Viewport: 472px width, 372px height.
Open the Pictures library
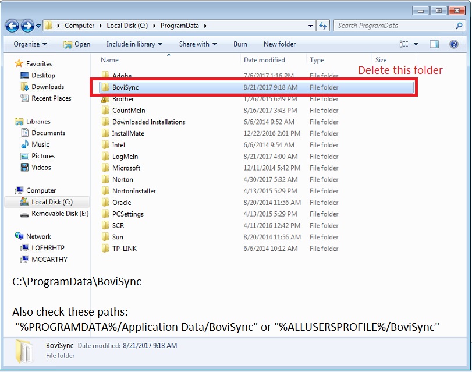point(43,156)
